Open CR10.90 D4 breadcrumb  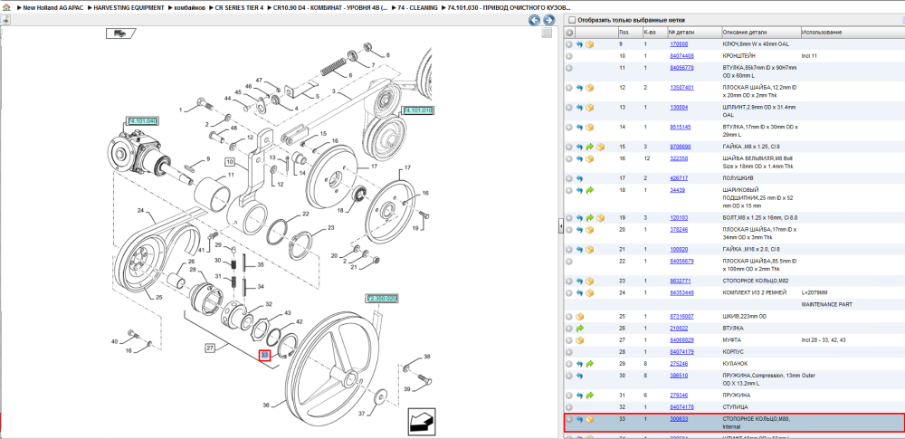tap(329, 8)
